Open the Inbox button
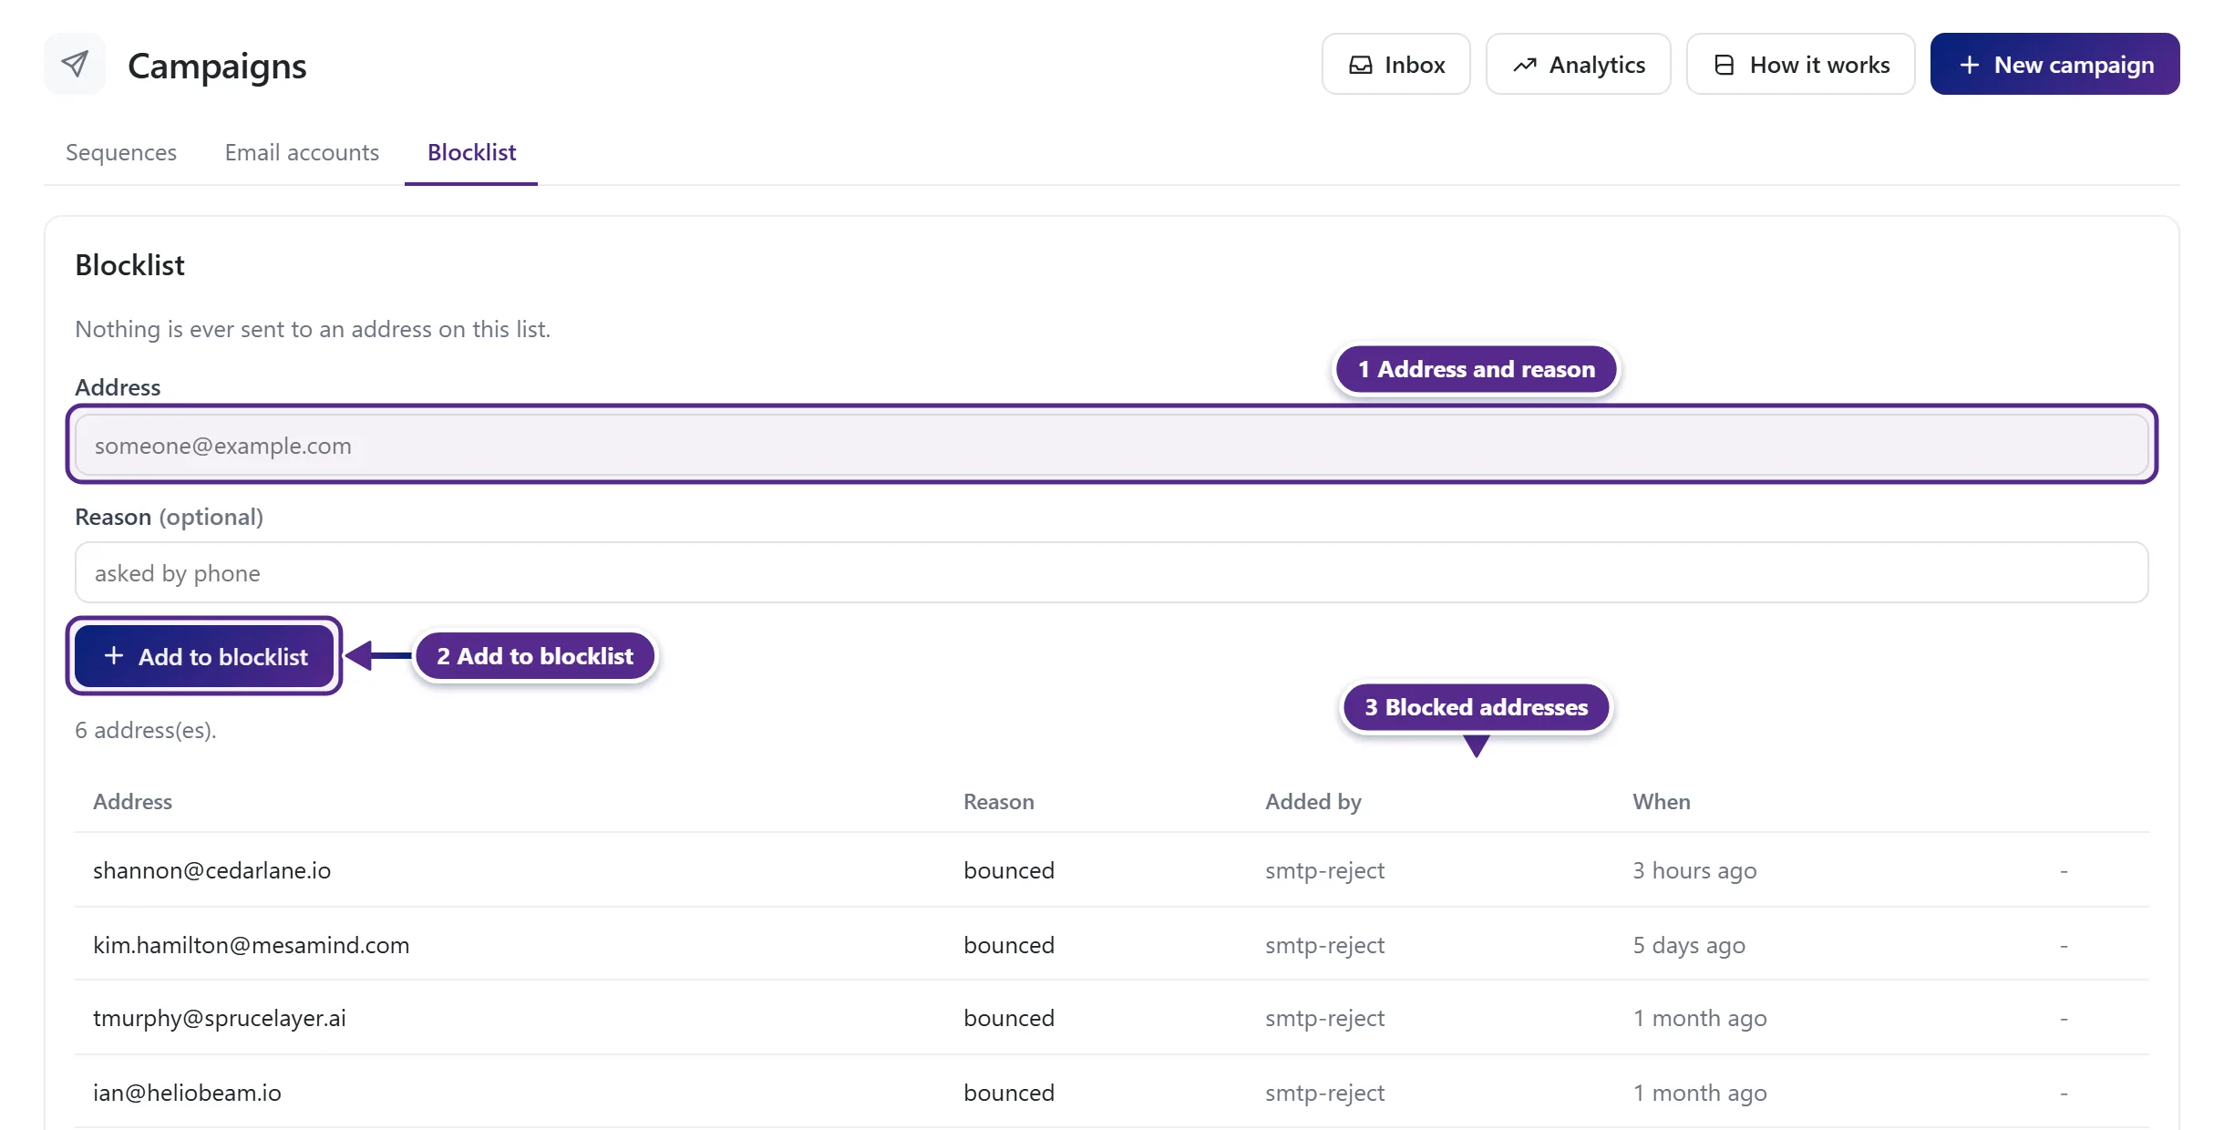2224x1130 pixels. (x=1395, y=64)
